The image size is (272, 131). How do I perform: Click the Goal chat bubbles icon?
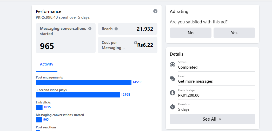click(173, 79)
